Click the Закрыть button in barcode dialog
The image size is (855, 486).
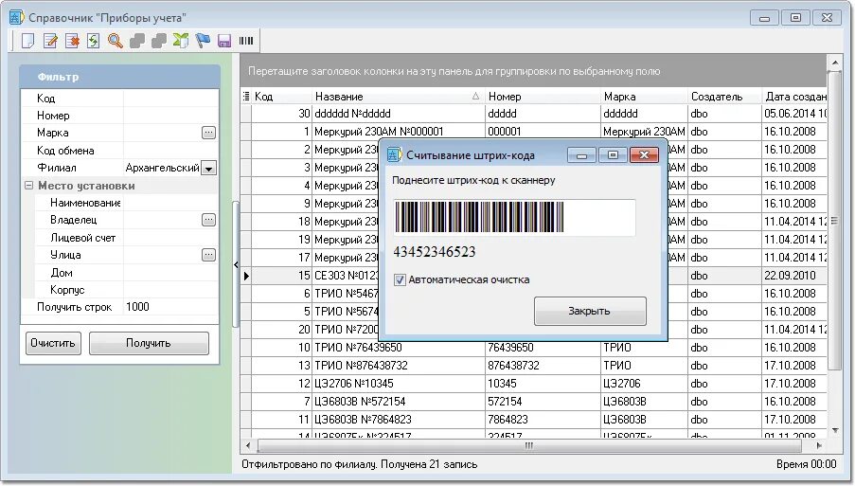click(x=590, y=311)
